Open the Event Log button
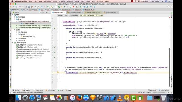This screenshot has width=182, height=102. coord(152,90)
